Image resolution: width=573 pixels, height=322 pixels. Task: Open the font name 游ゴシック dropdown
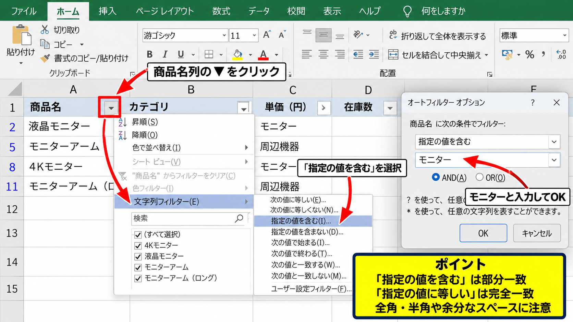click(x=224, y=35)
